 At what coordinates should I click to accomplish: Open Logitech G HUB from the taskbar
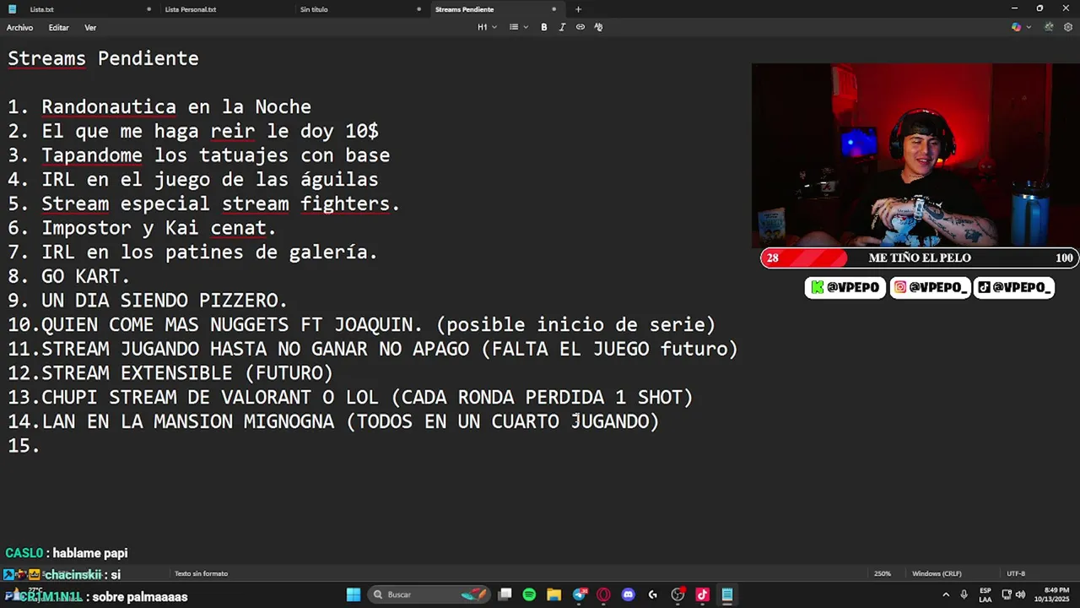coord(652,594)
